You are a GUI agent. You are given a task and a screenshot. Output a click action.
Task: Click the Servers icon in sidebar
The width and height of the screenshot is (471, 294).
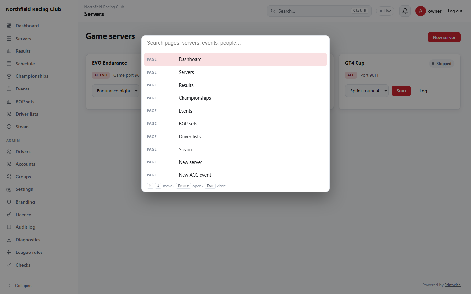9,39
